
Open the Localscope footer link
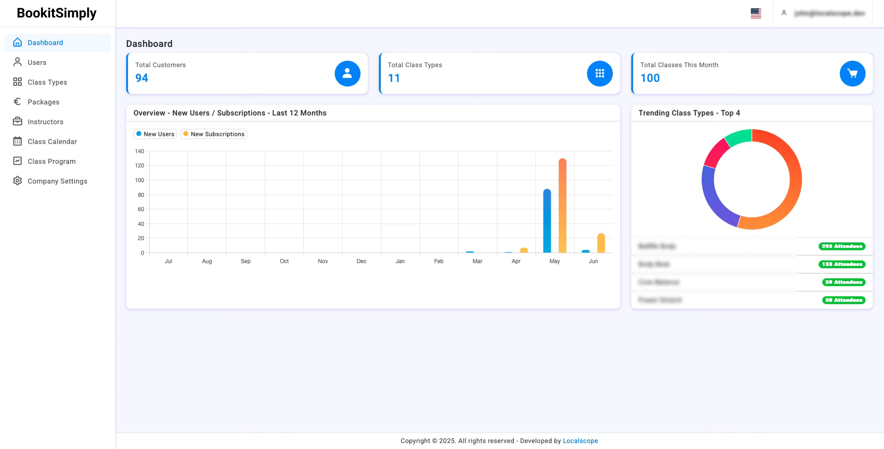580,441
